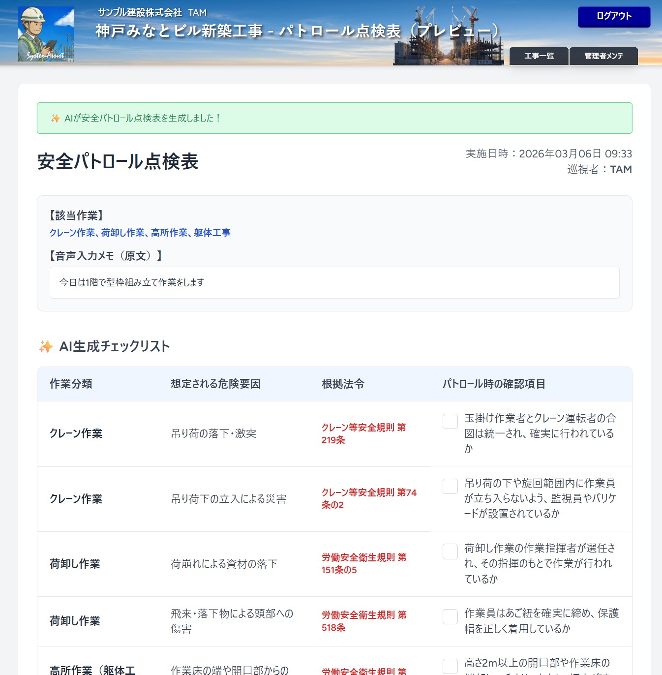Open the 工事一覧 tab

(539, 56)
